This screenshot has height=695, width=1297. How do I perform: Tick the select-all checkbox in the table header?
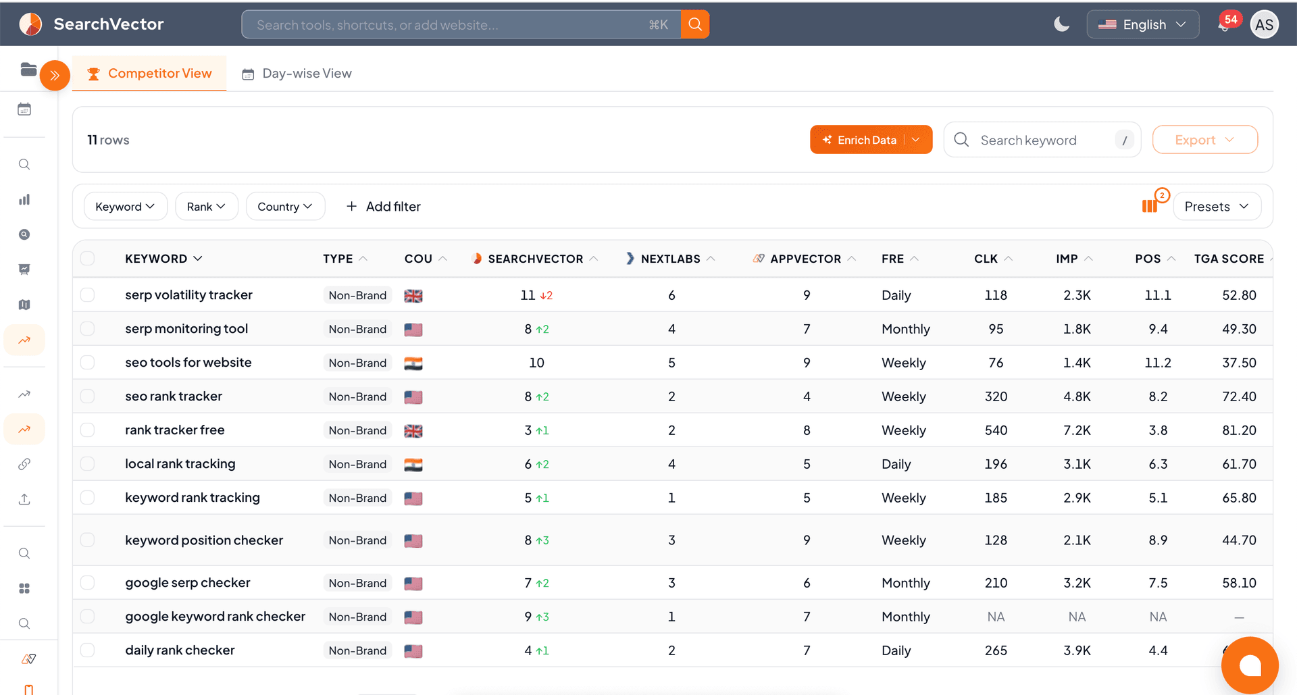point(87,259)
